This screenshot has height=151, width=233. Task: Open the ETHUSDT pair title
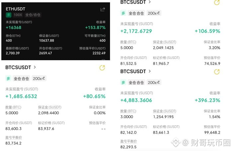coord(15,9)
